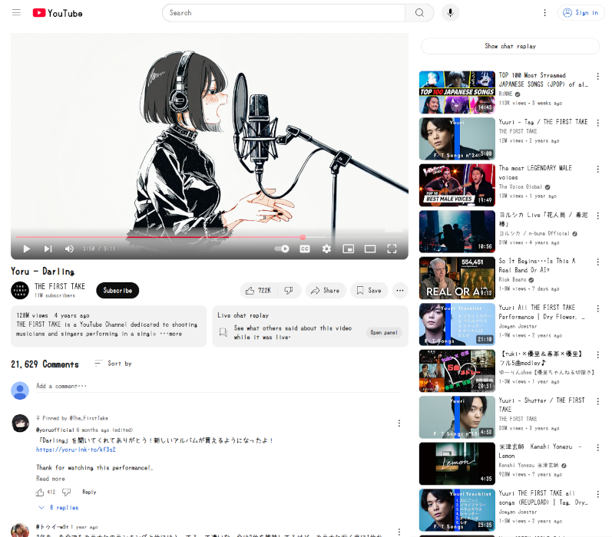Open the hamburger guide menu
The height and width of the screenshot is (537, 612).
[16, 13]
